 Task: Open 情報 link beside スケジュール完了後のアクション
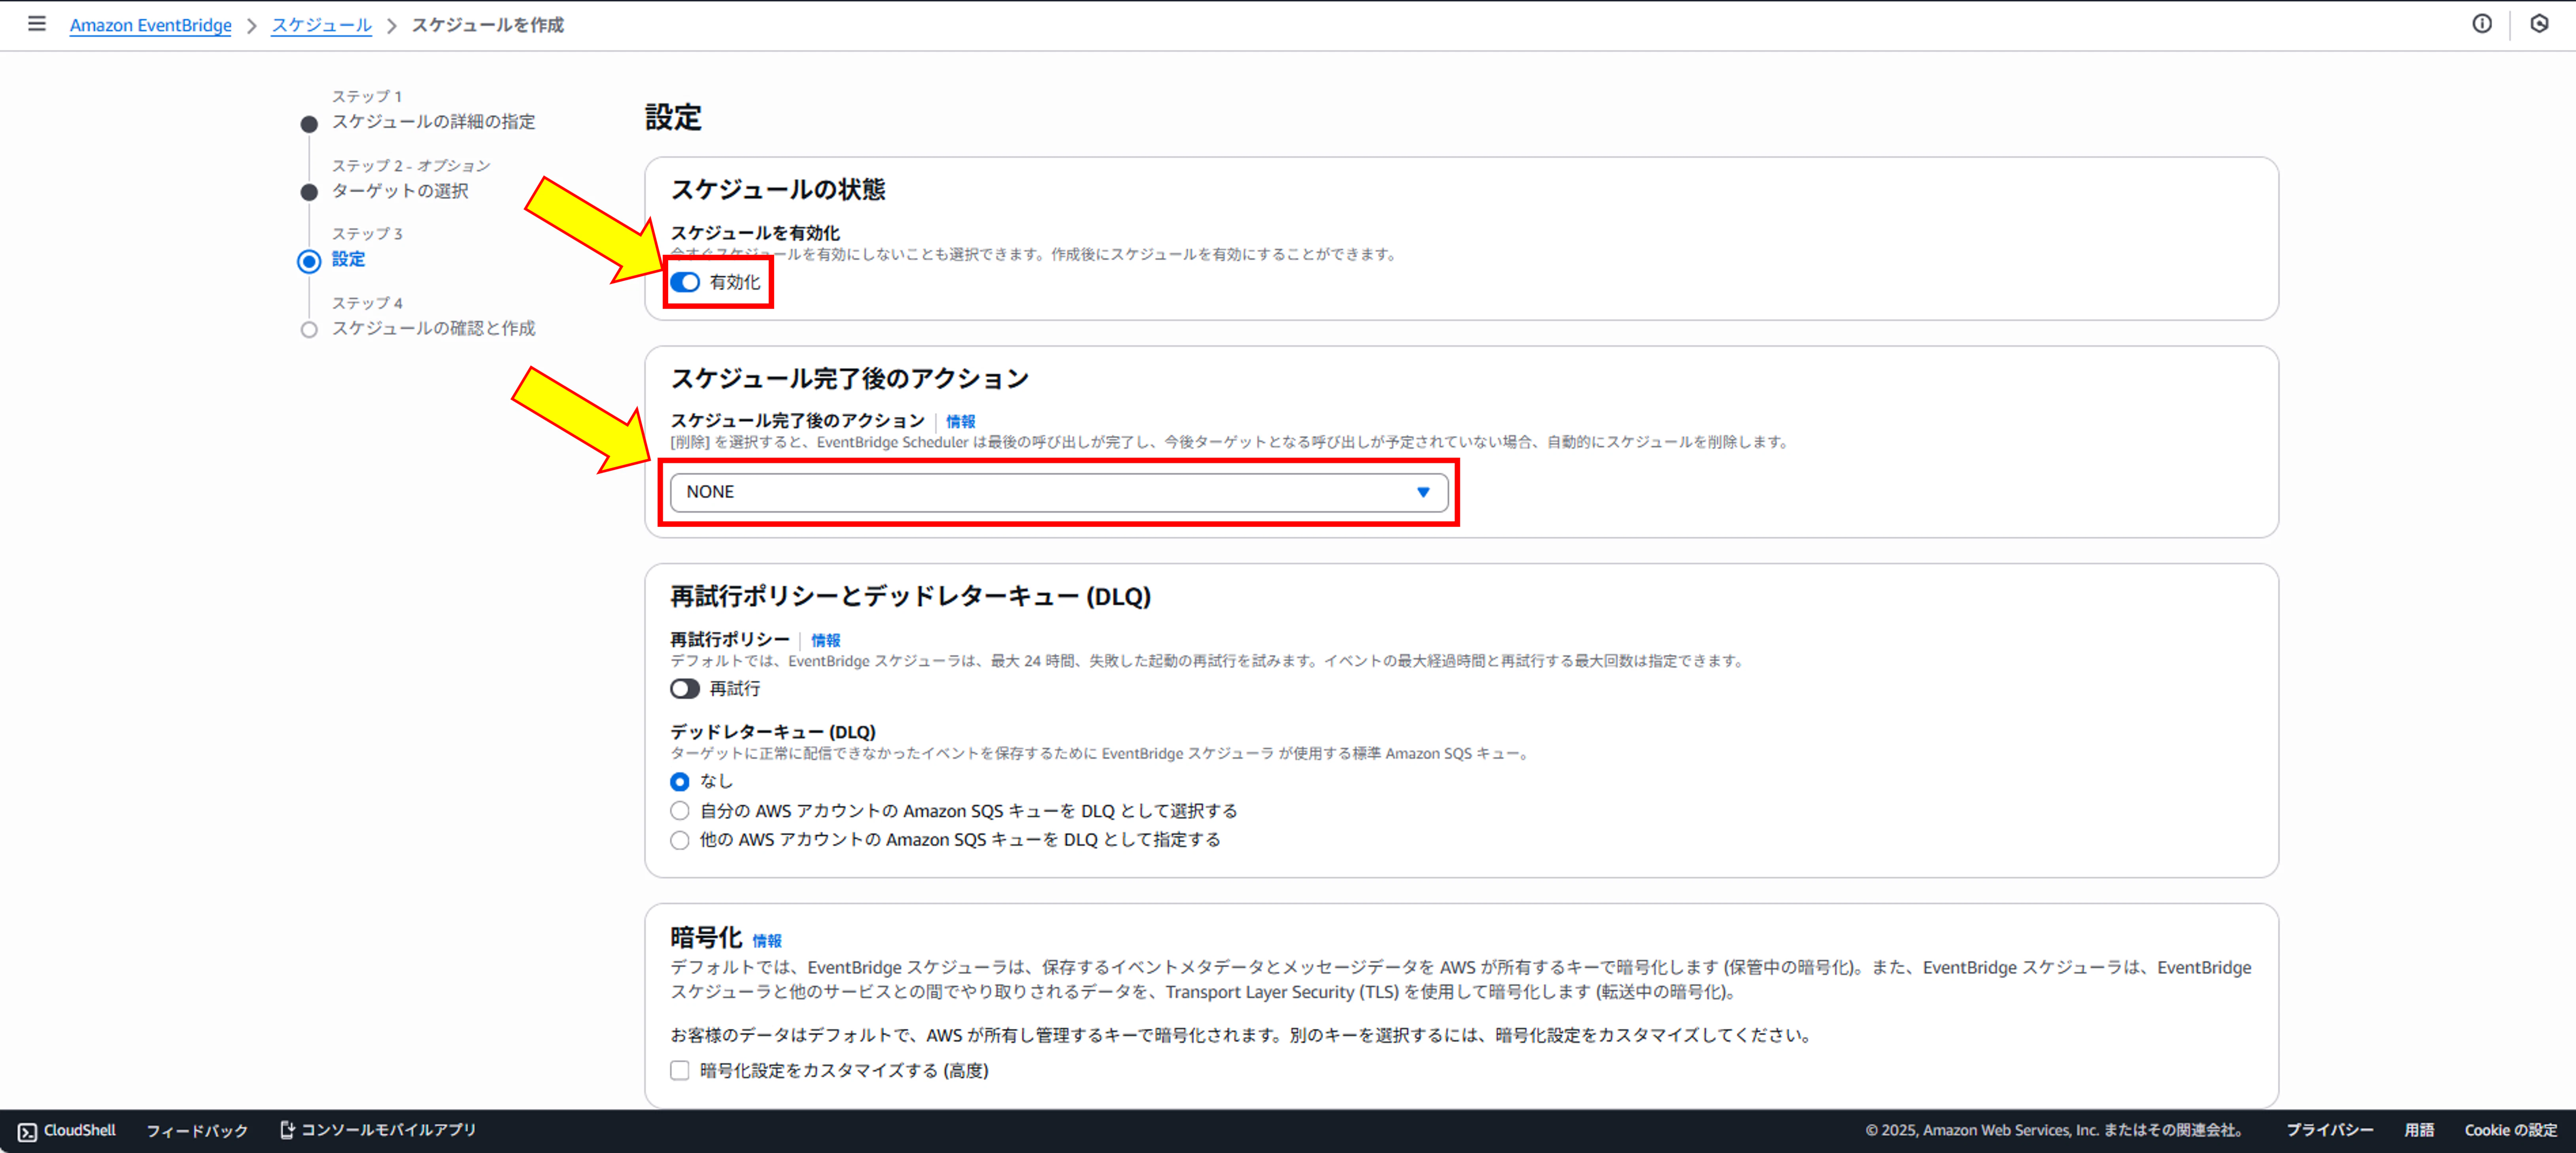(x=961, y=422)
